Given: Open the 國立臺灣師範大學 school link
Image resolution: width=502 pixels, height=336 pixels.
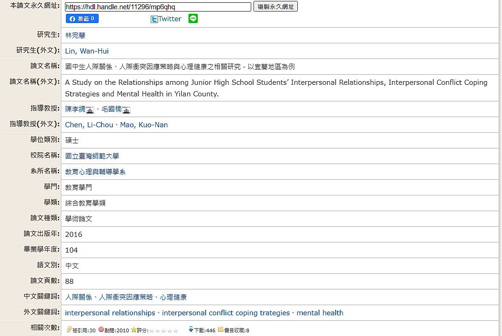Looking at the screenshot, I should [92, 156].
